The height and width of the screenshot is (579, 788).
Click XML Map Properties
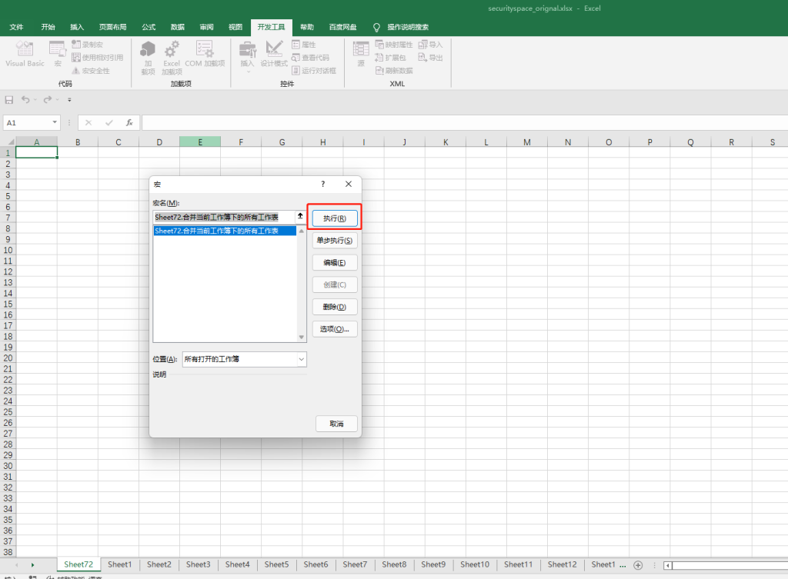[x=394, y=44]
